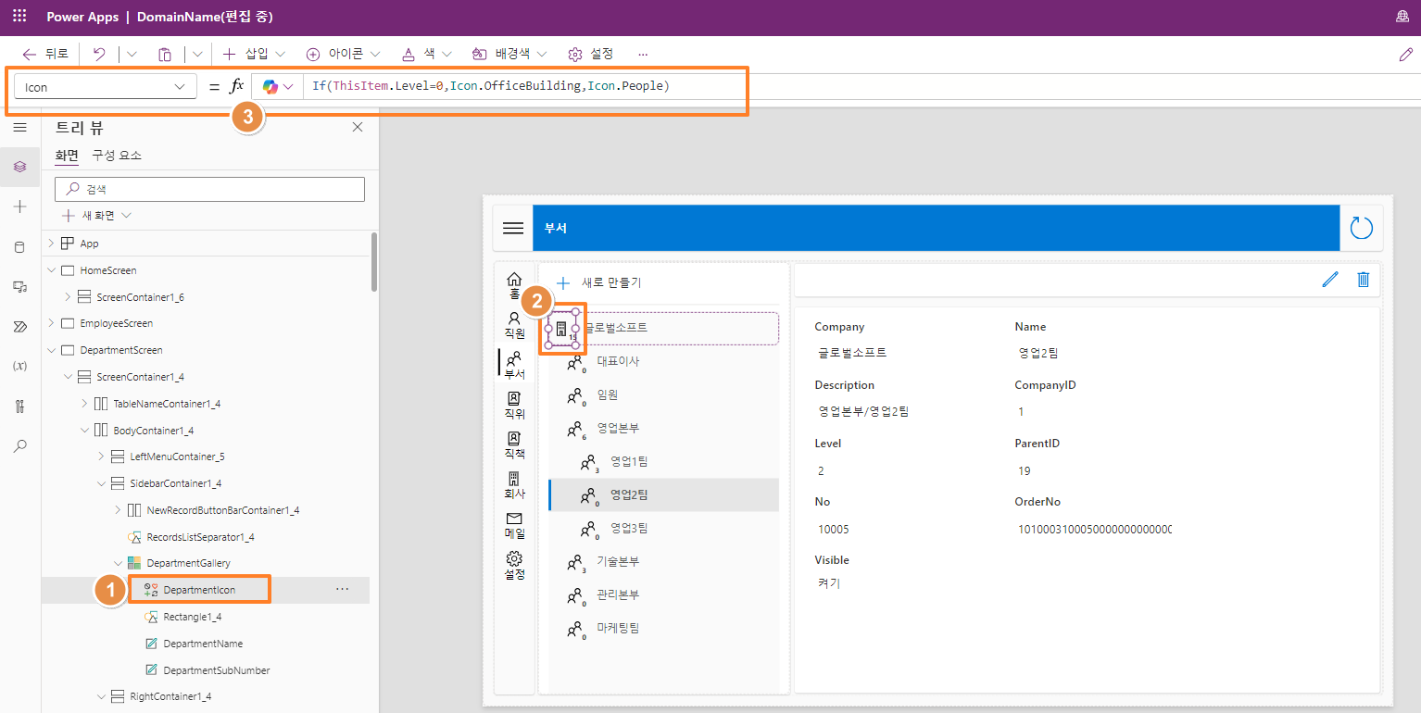Click the tree view vertical scrollbar
Screen dimensions: 1421x713
(374, 261)
